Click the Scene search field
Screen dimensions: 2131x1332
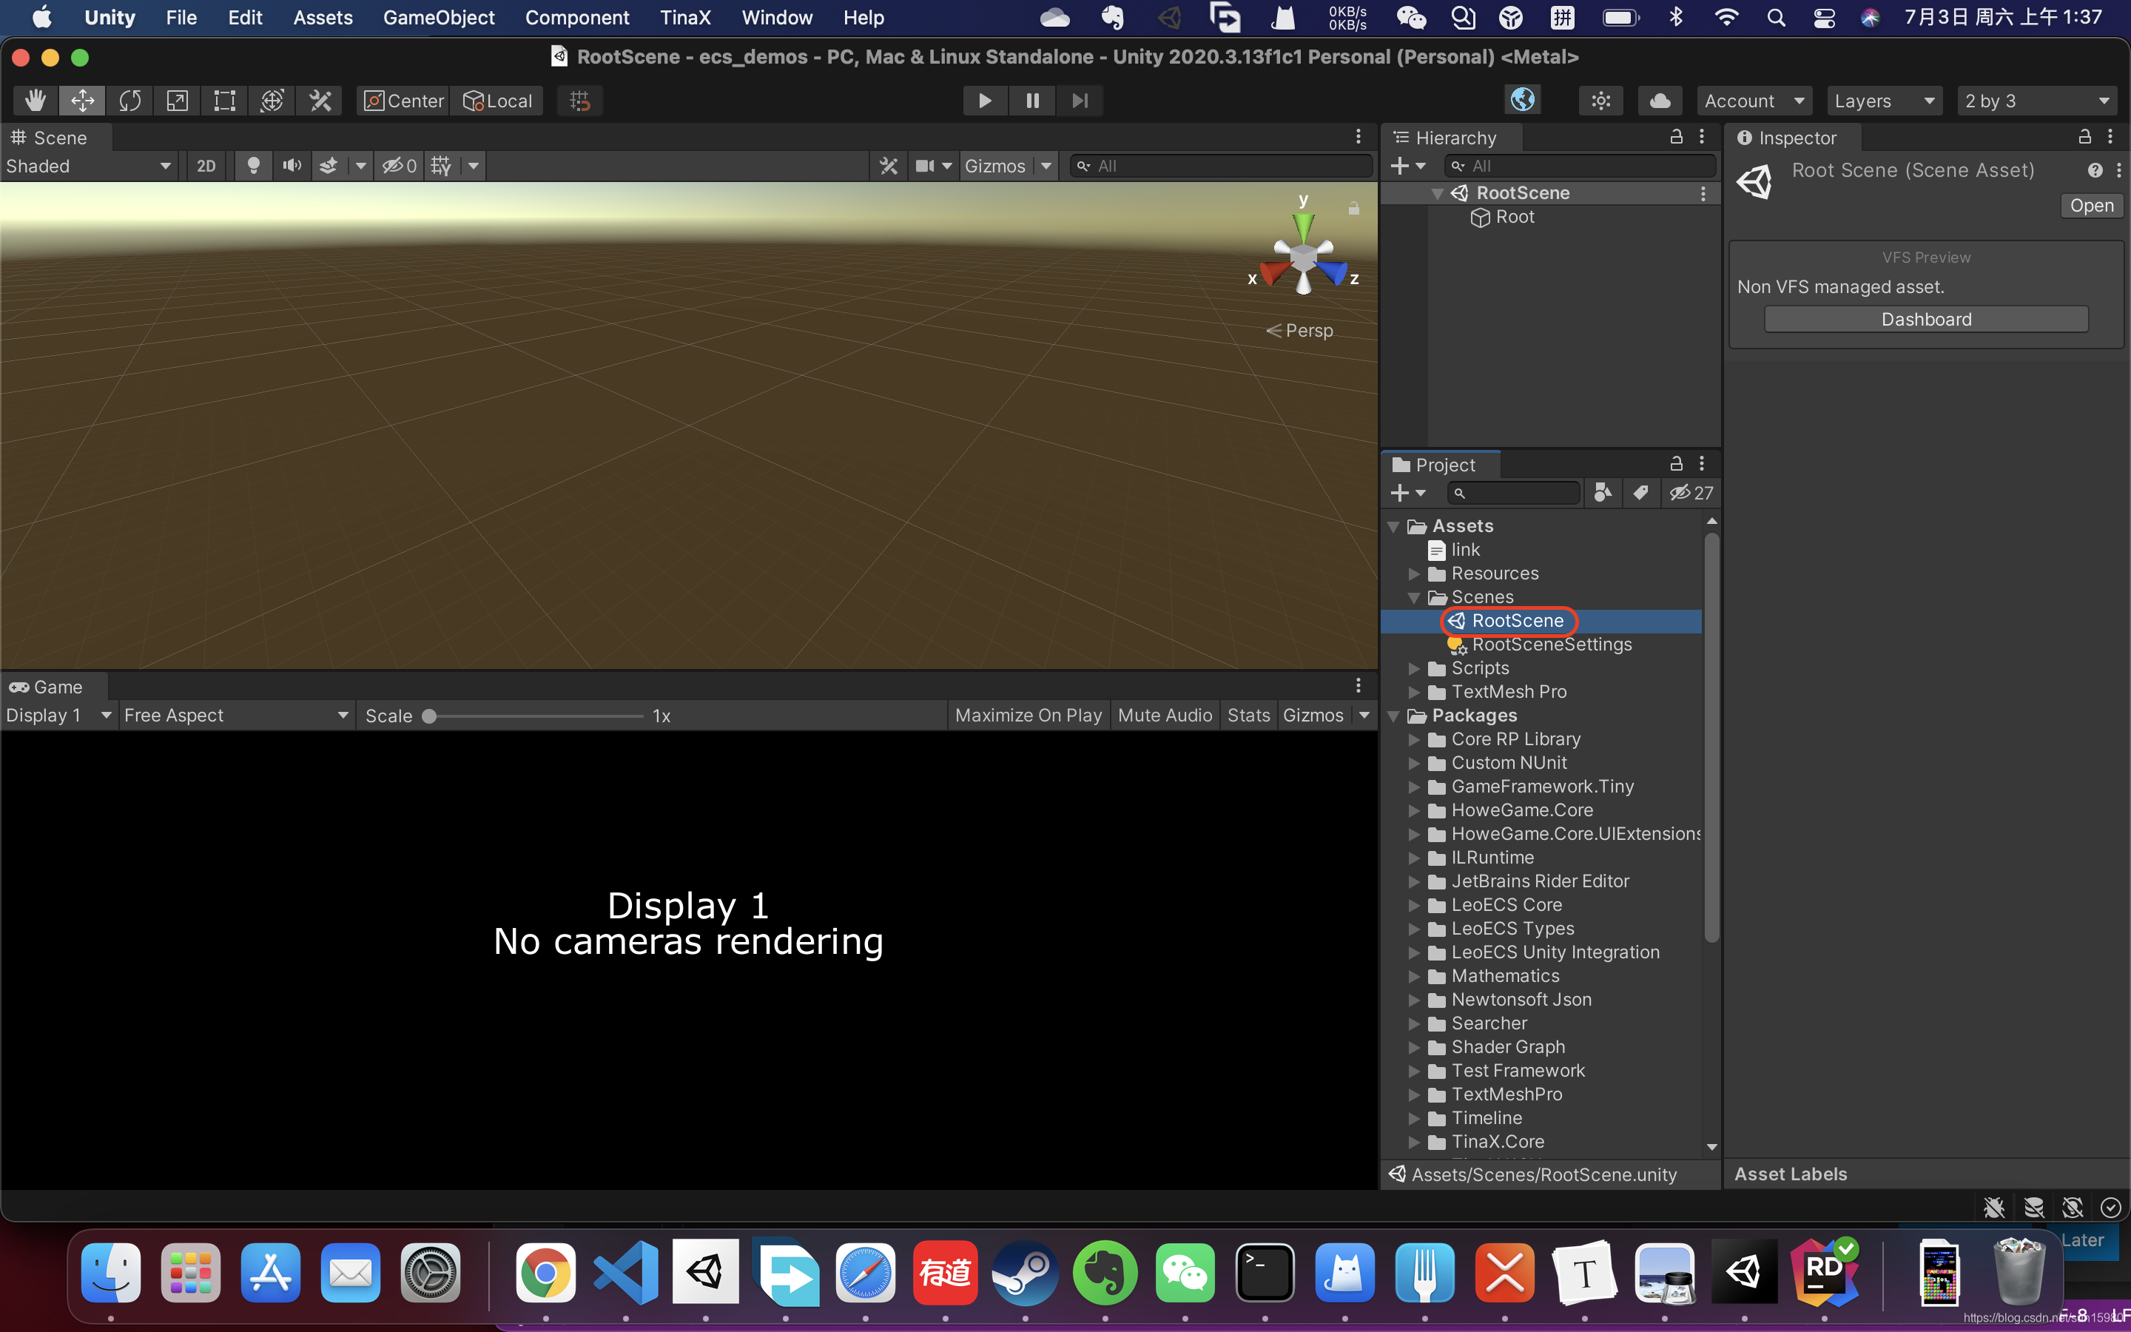pyautogui.click(x=1220, y=166)
